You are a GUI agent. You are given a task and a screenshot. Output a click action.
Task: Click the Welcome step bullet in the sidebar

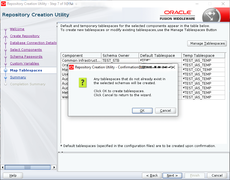[6, 29]
